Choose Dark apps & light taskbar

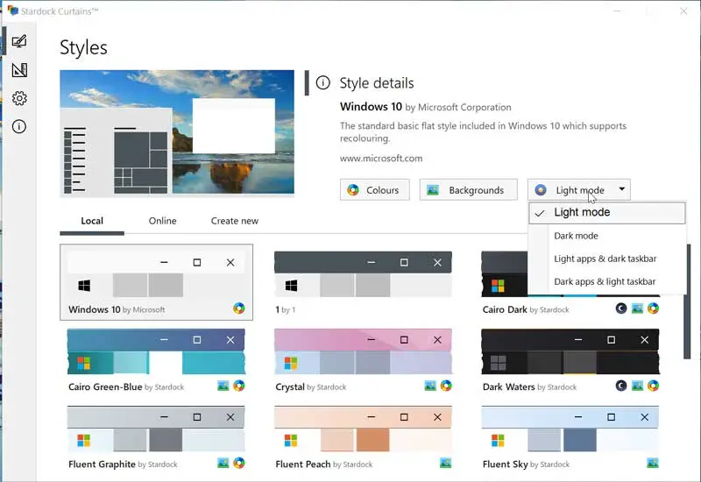607,281
